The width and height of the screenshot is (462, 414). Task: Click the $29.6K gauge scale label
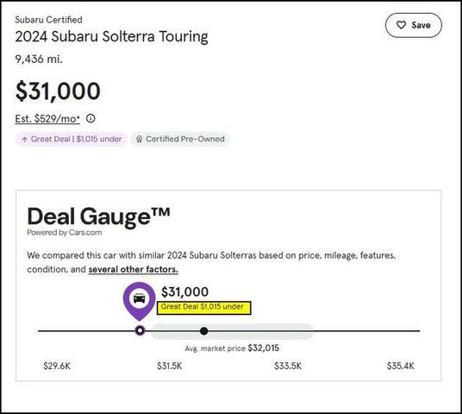coord(57,366)
